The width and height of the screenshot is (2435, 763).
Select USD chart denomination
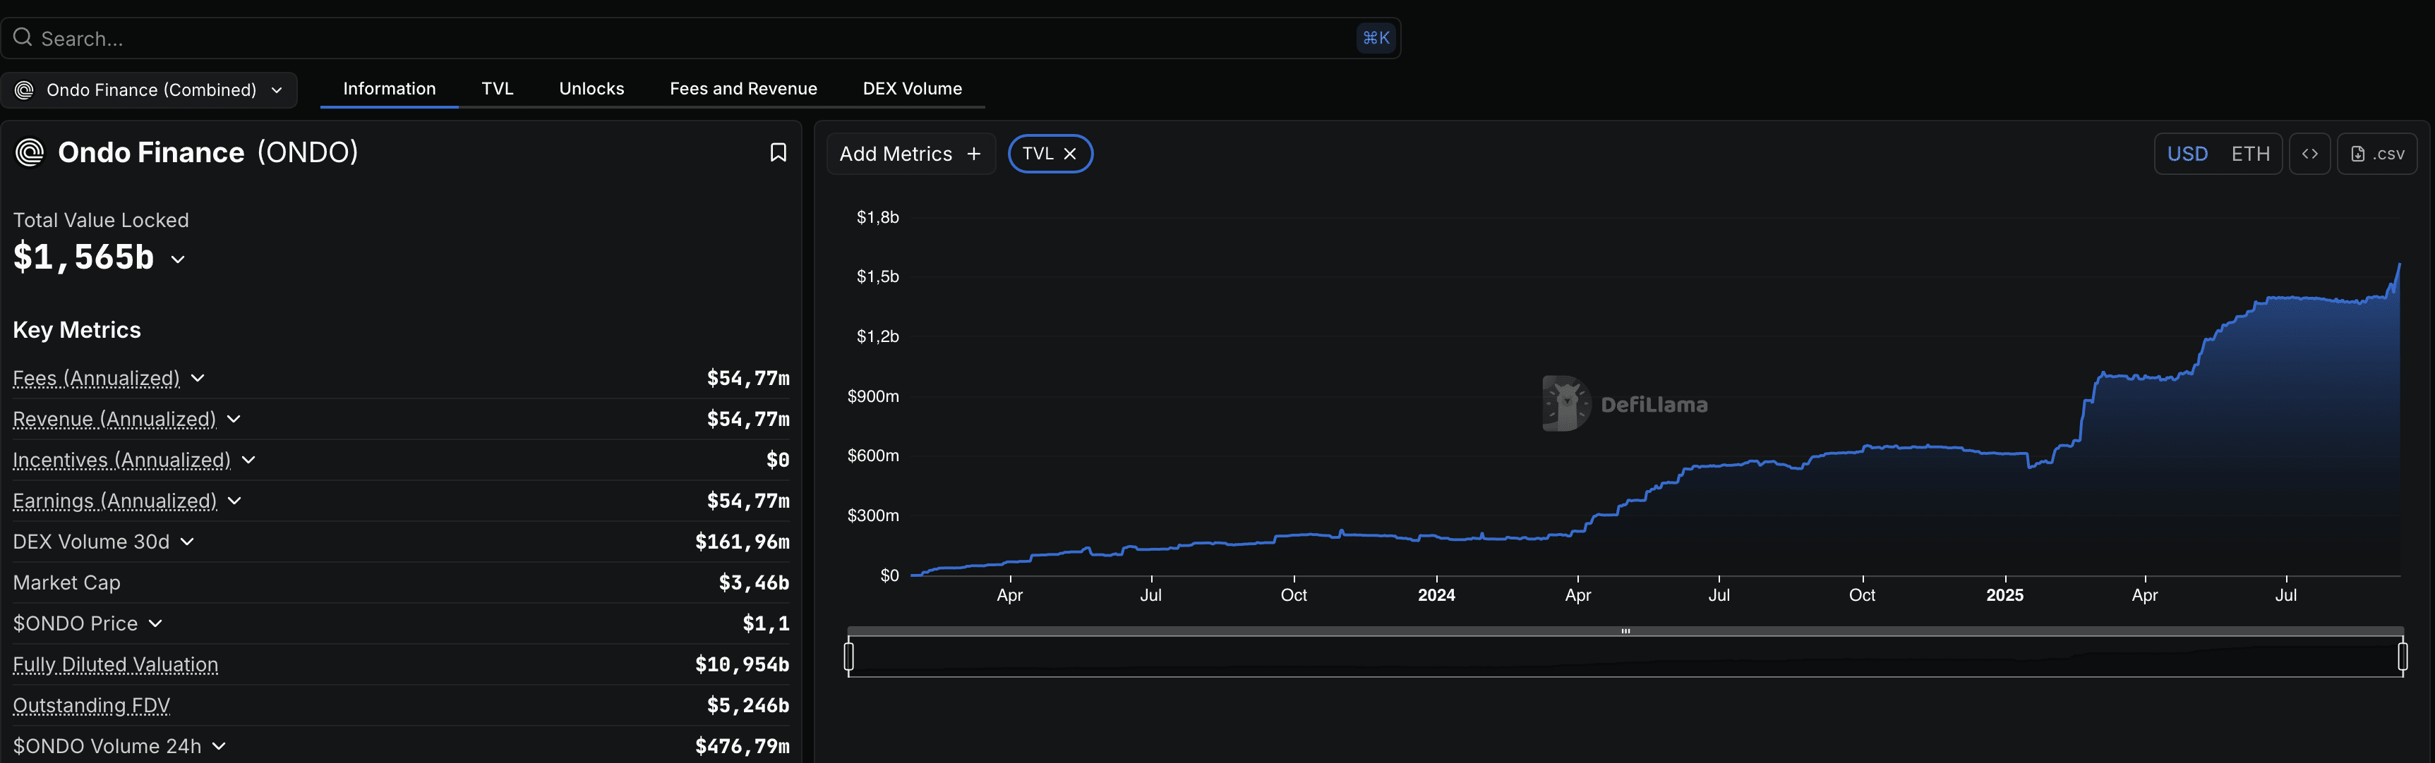[x=2187, y=154]
